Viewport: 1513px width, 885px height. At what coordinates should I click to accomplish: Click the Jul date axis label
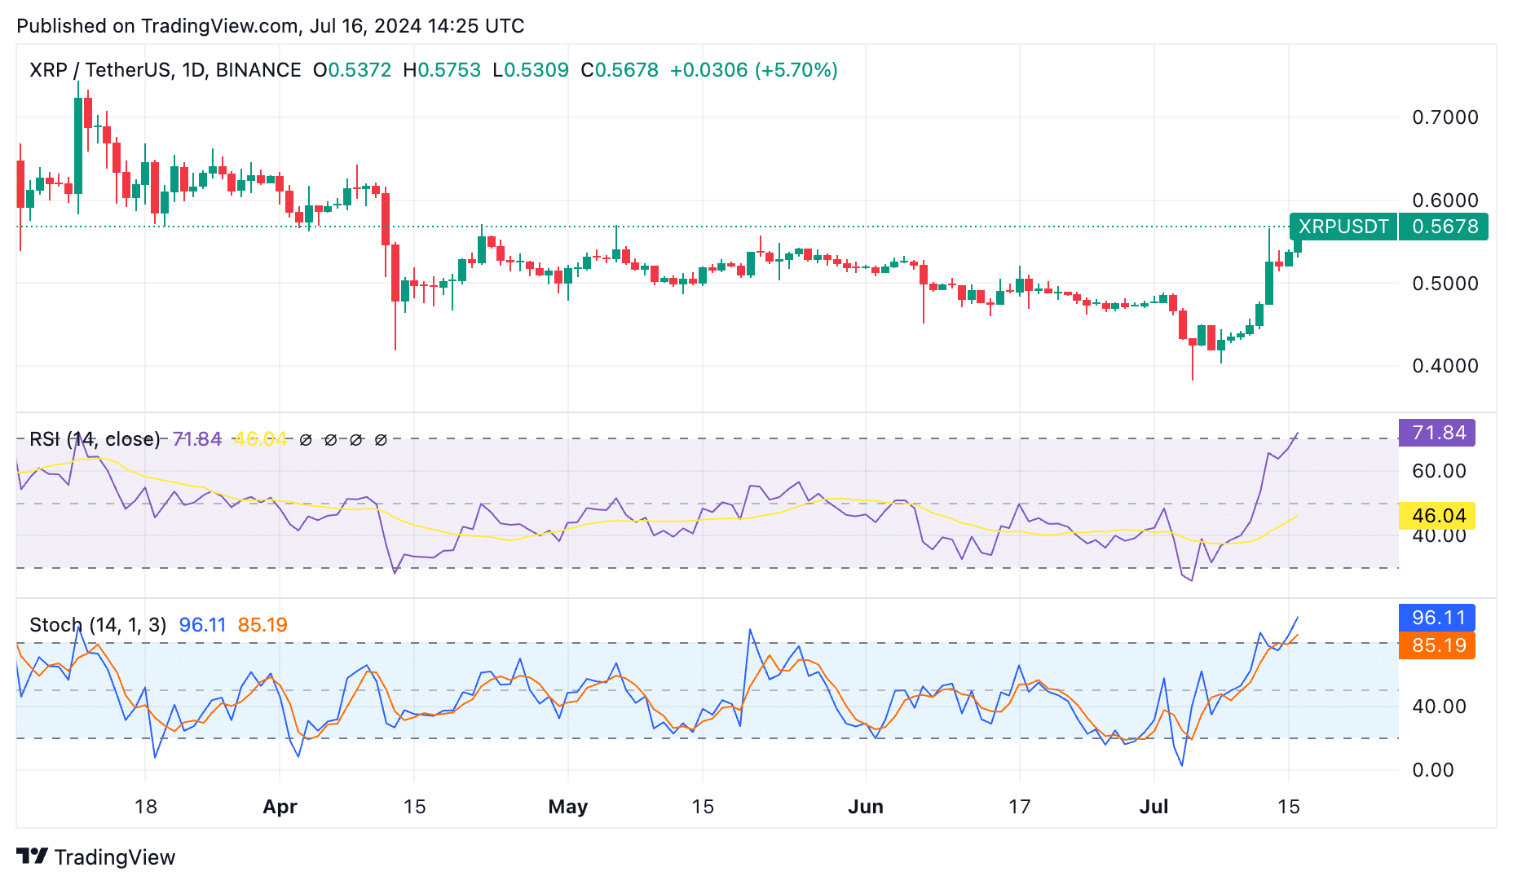[1153, 807]
